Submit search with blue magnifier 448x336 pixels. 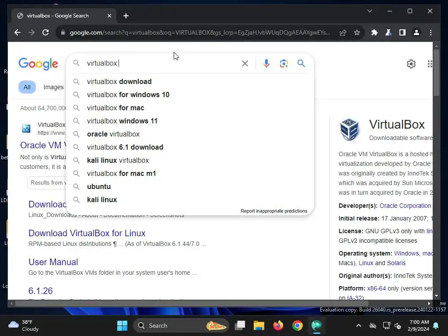301,63
